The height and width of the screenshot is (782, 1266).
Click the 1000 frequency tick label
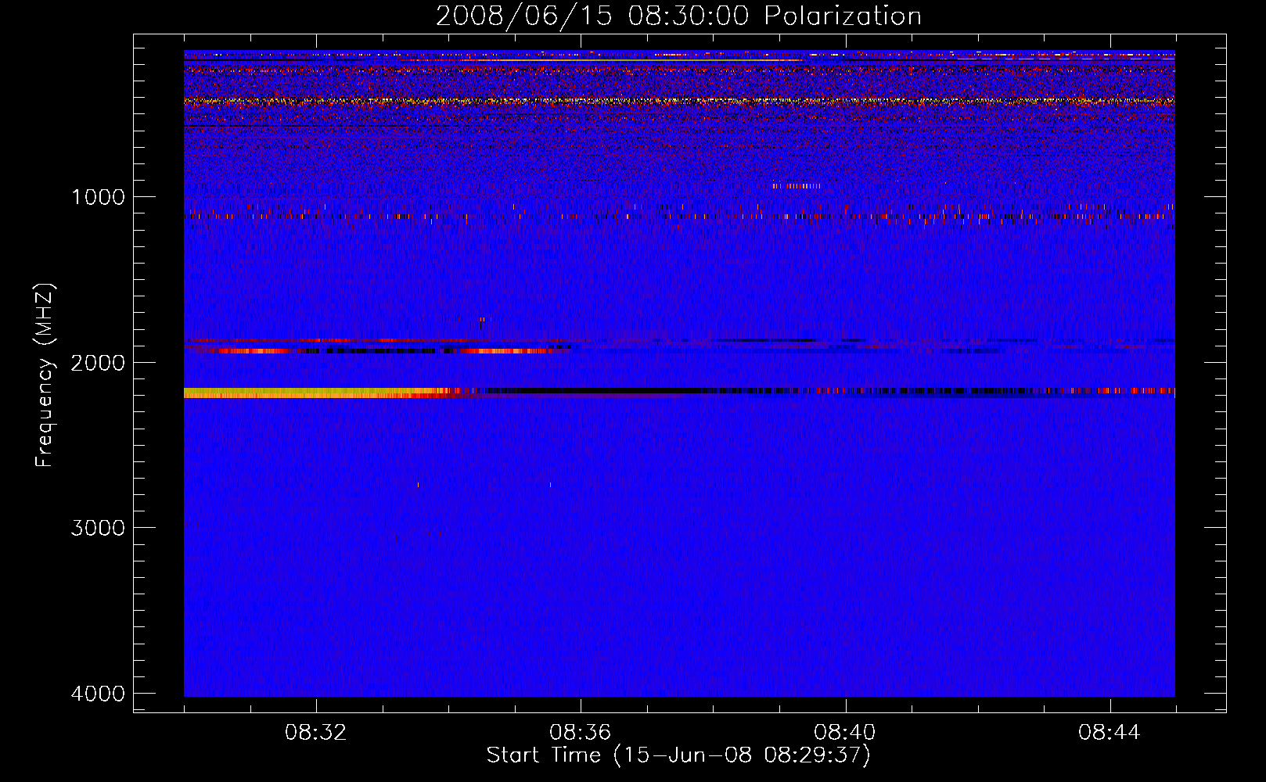point(98,196)
